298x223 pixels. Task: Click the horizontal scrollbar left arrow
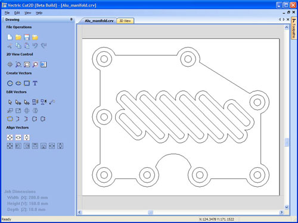pos(79,212)
